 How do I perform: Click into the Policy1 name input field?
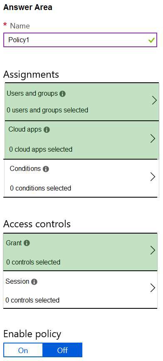coord(80,40)
